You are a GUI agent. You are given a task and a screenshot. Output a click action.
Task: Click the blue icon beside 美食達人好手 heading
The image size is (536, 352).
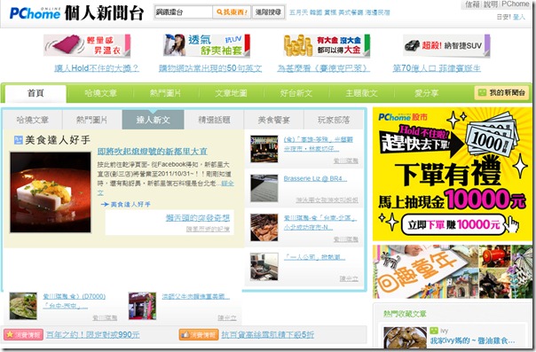coord(18,139)
